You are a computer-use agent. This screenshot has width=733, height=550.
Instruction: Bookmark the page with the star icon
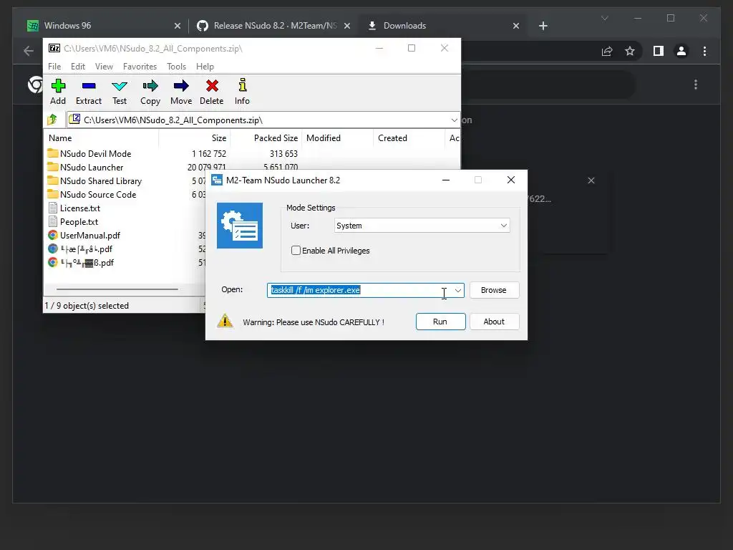(630, 51)
